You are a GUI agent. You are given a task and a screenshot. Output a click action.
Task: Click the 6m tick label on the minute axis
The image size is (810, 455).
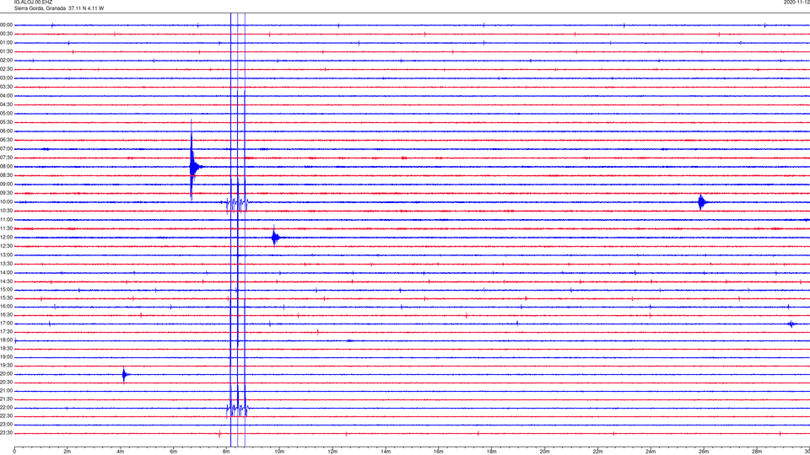pos(174,452)
